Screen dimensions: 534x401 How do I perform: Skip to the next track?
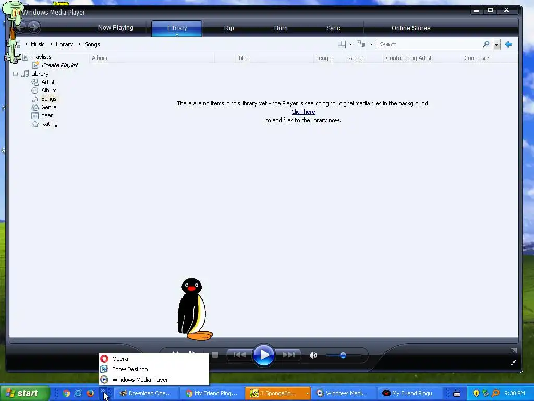[288, 355]
